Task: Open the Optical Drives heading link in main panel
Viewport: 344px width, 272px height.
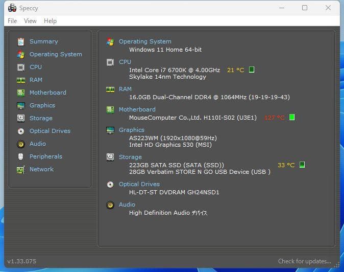Action: [139, 184]
